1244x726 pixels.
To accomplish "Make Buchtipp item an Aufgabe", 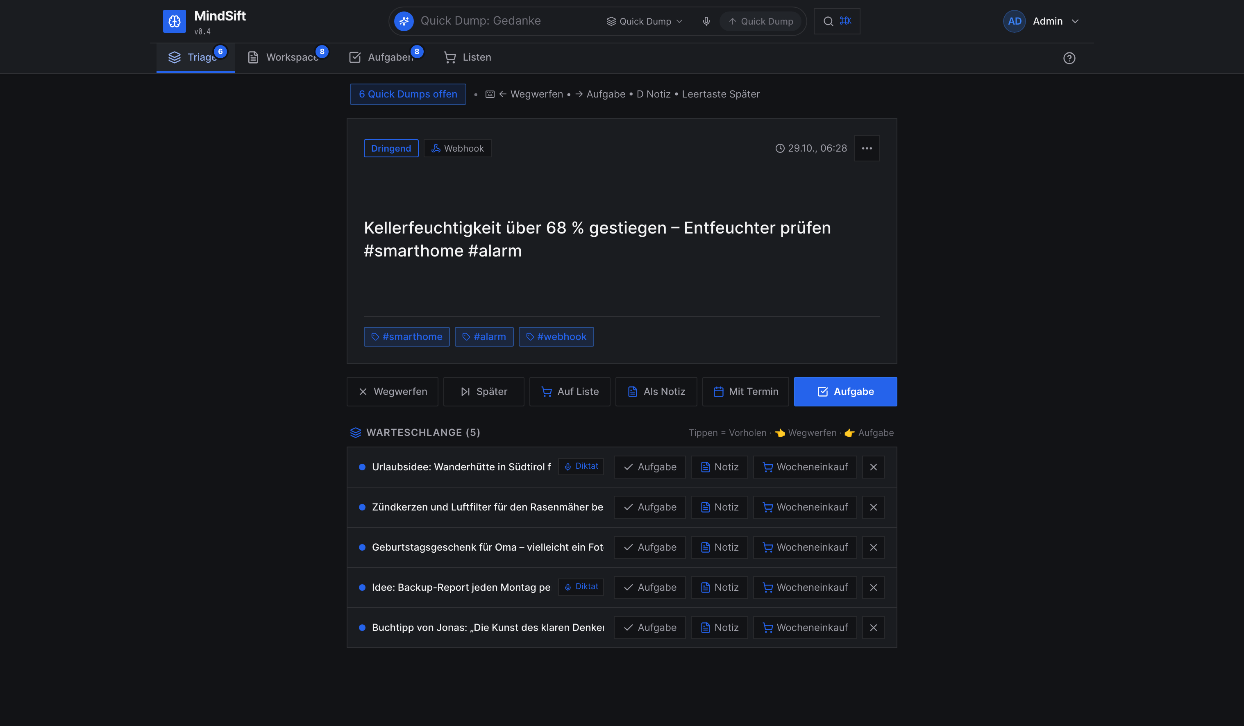I will [x=649, y=628].
